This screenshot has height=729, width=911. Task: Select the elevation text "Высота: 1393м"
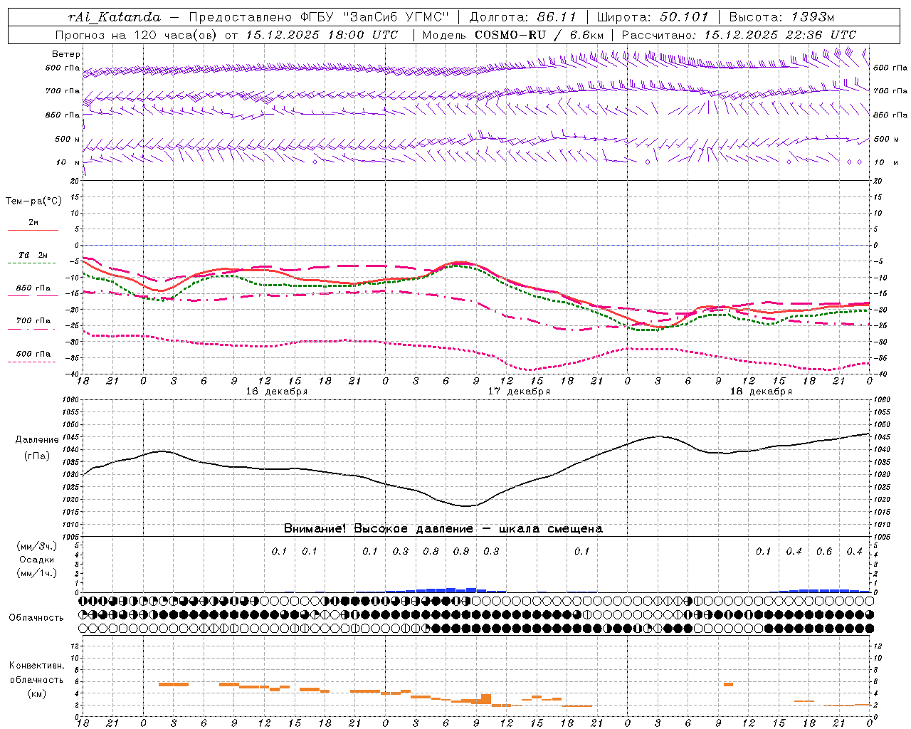(781, 17)
